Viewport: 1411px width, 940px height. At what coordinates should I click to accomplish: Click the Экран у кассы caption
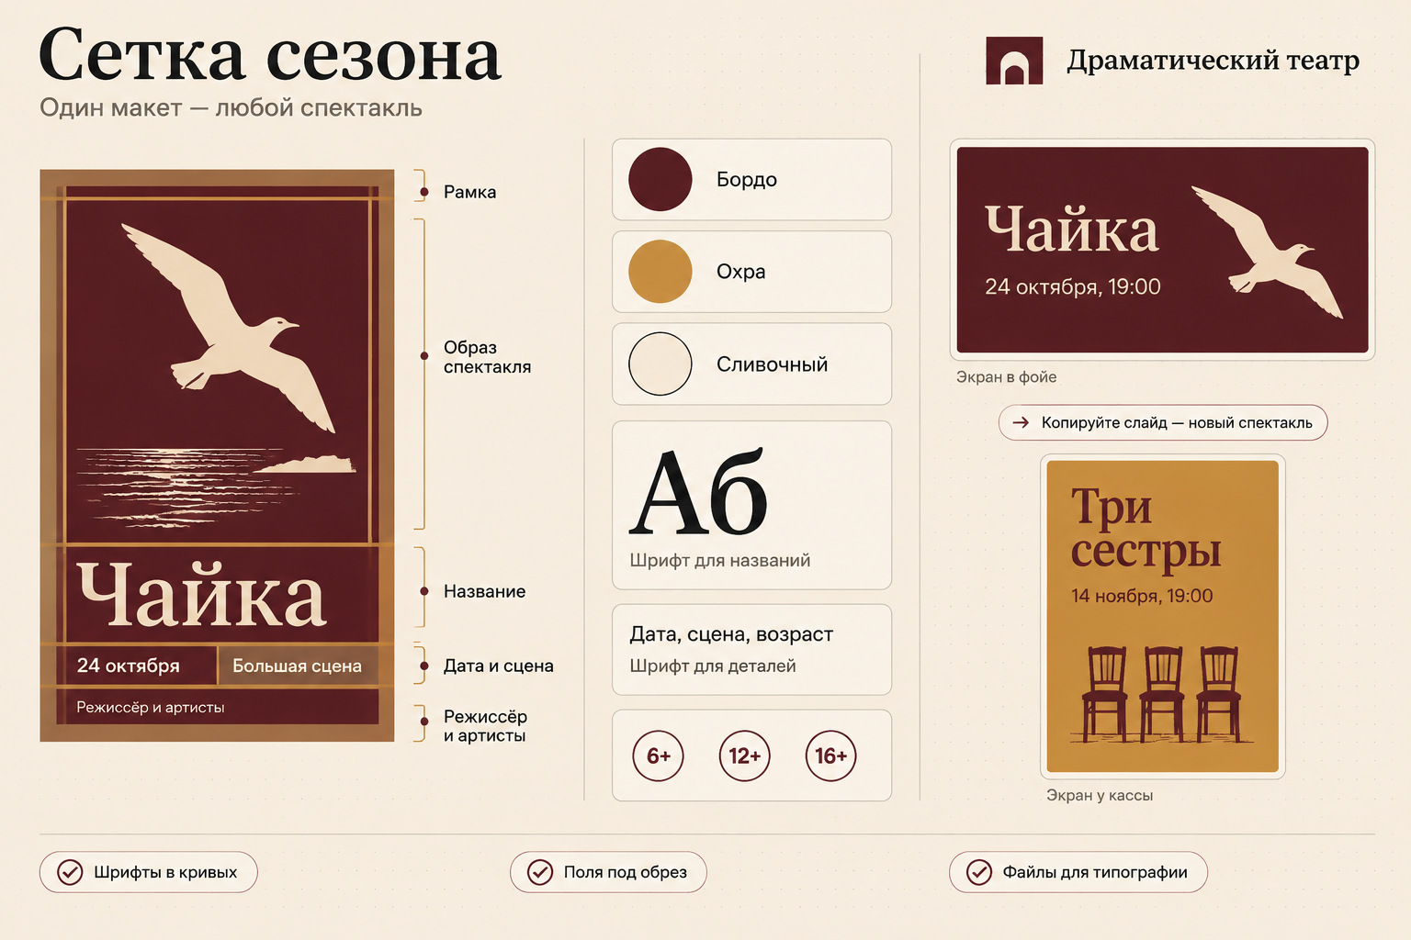[1100, 795]
